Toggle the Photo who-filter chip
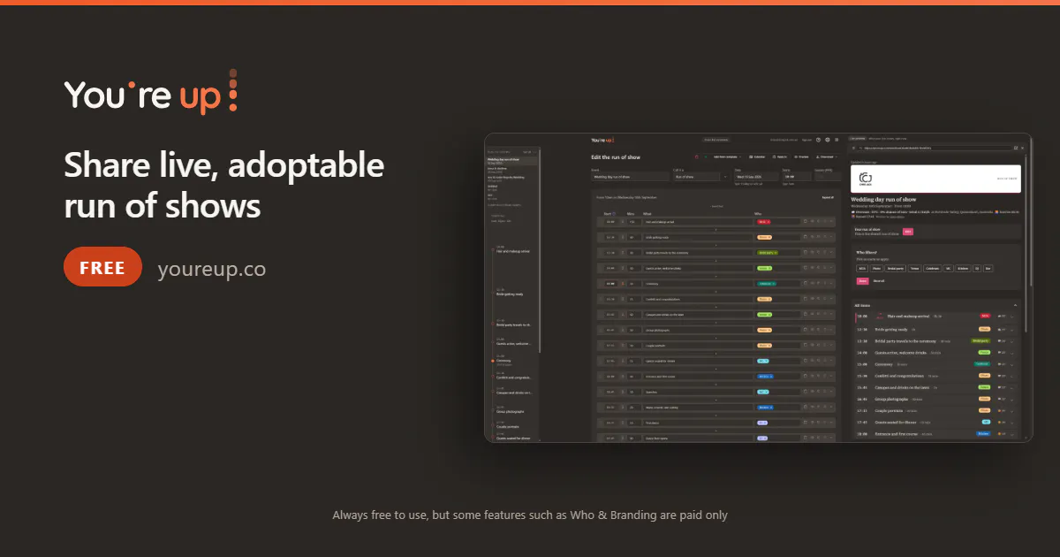 pos(876,268)
